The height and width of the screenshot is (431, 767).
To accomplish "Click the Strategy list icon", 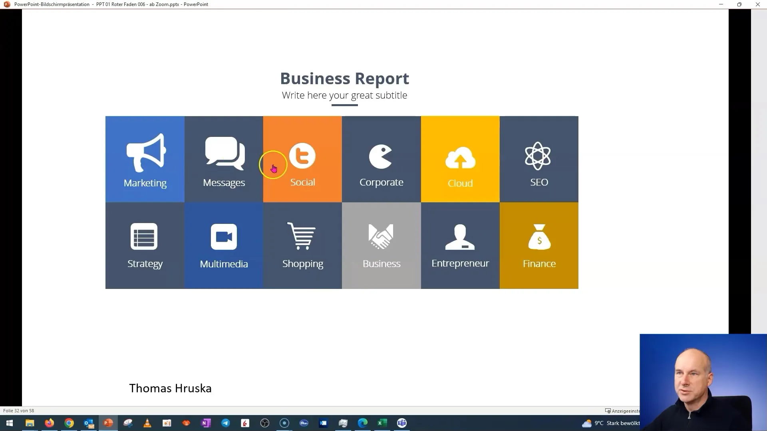I will tap(145, 236).
